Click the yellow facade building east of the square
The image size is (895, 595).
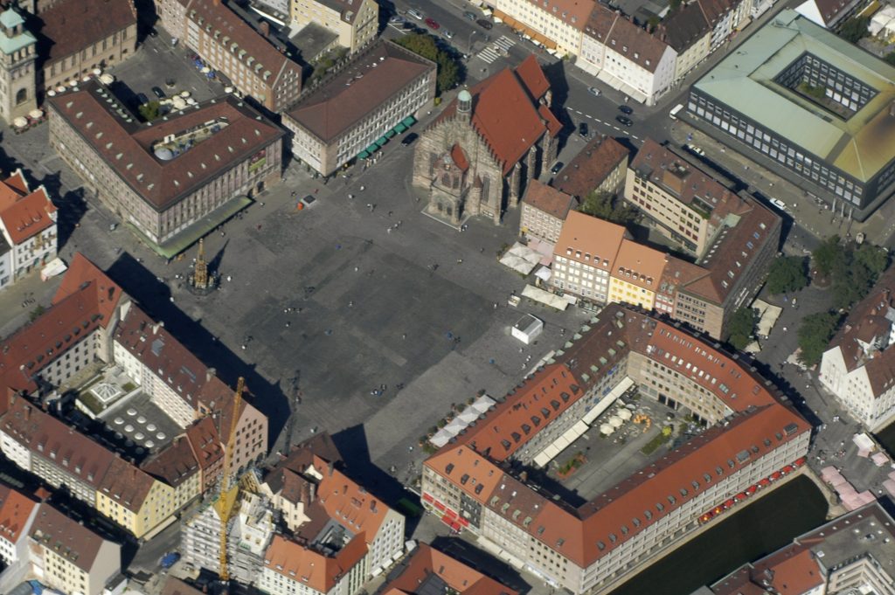pyautogui.click(x=635, y=277)
